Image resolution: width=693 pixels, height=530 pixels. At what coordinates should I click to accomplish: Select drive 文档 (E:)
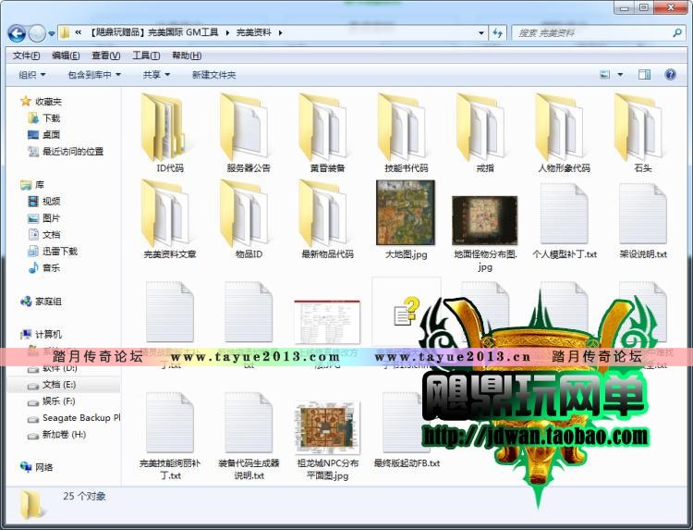[51, 385]
